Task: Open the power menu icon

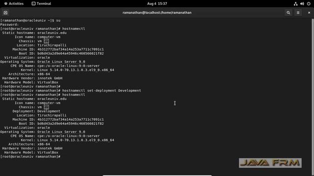Action: [x=309, y=3]
